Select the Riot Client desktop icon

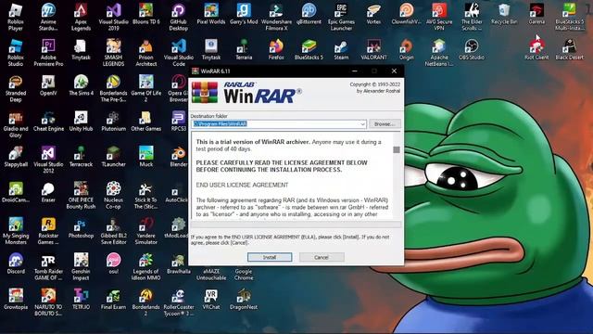point(536,48)
